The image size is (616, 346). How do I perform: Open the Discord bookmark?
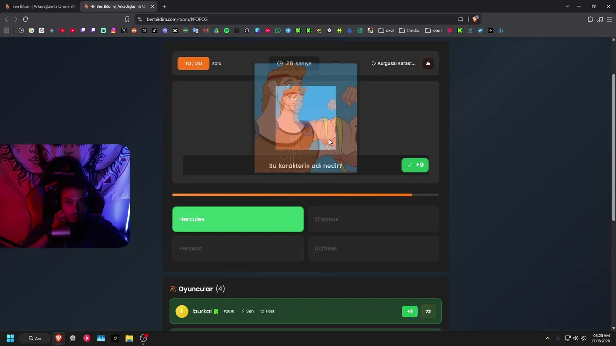click(165, 30)
